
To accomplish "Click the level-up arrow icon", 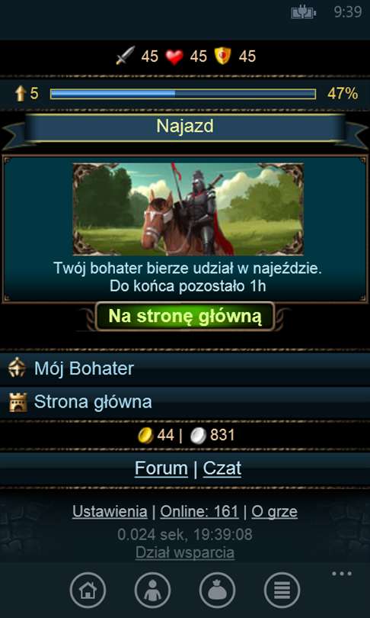I will [21, 94].
